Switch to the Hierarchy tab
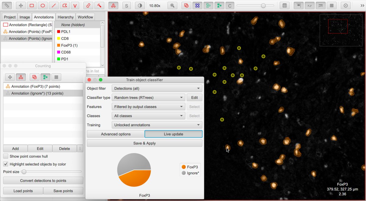The width and height of the screenshot is (366, 201). click(65, 17)
